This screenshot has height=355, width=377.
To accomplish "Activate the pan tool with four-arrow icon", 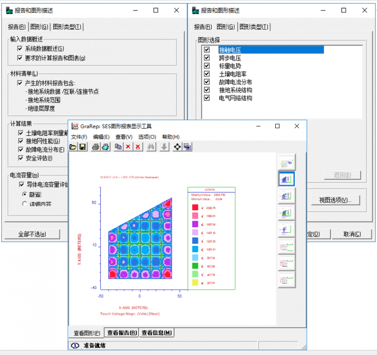I will [176, 147].
